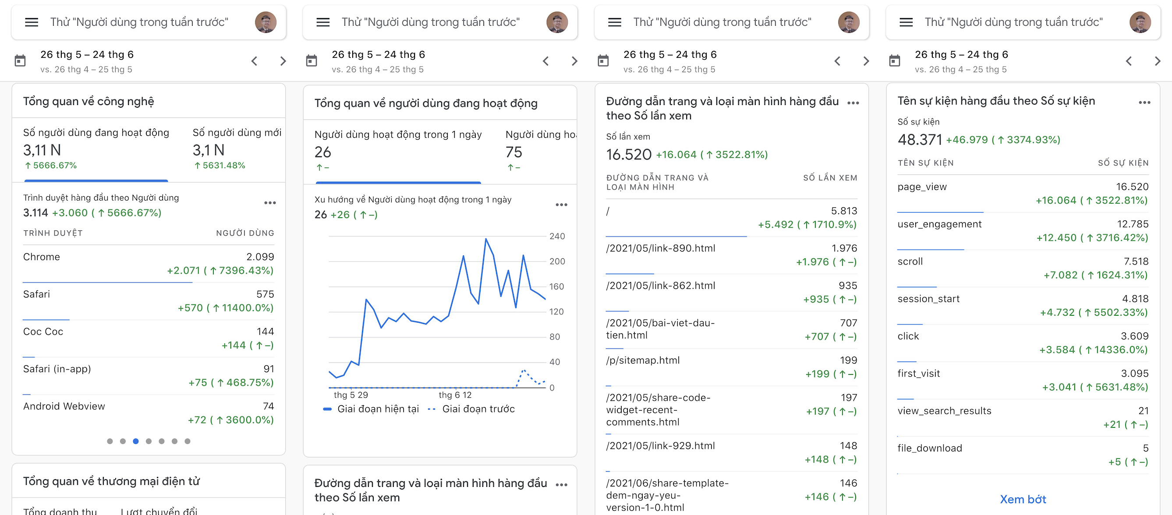Tap 'Xem bớt' link under the events list

pos(1023,500)
